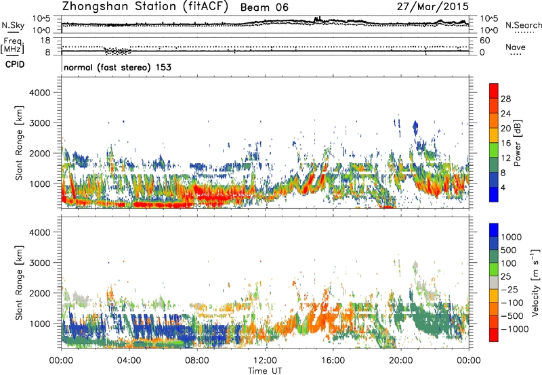542x375 pixels.
Task: Click the '12:00' time axis label
Action: pos(265,361)
